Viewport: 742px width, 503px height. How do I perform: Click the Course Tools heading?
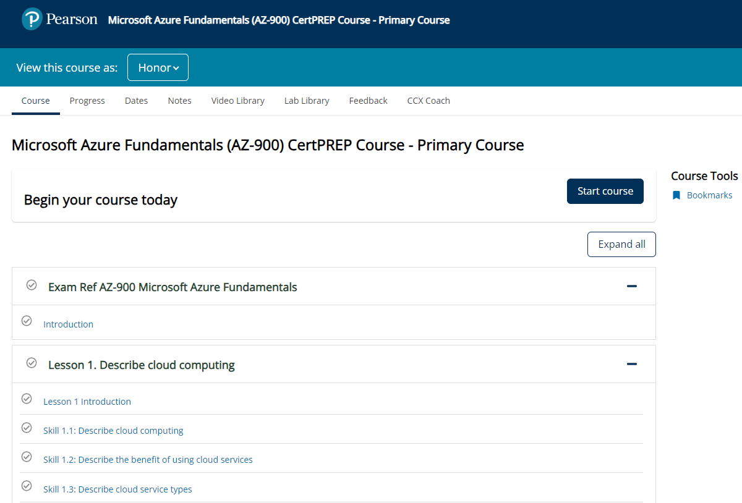click(x=704, y=176)
